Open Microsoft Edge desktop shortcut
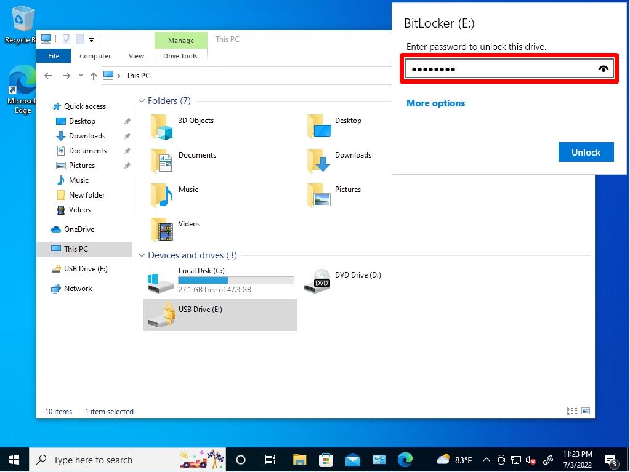Screen dimensions: 630x472 (x=22, y=89)
